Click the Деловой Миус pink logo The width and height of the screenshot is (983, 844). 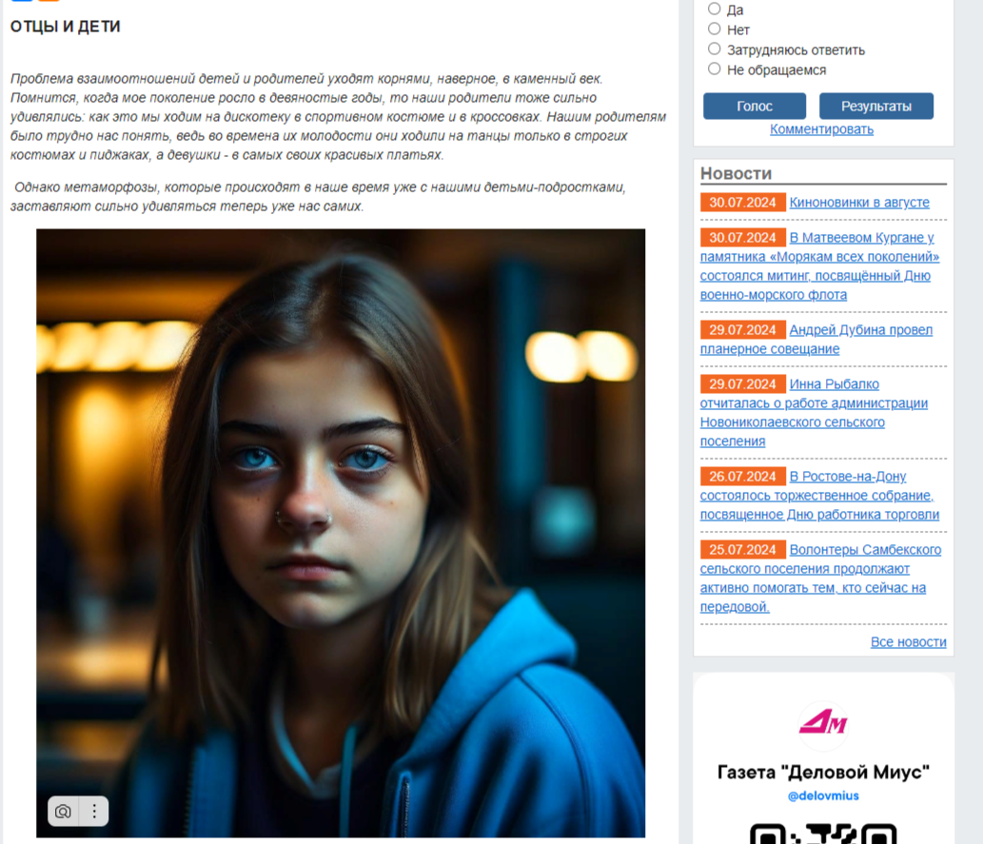[823, 722]
